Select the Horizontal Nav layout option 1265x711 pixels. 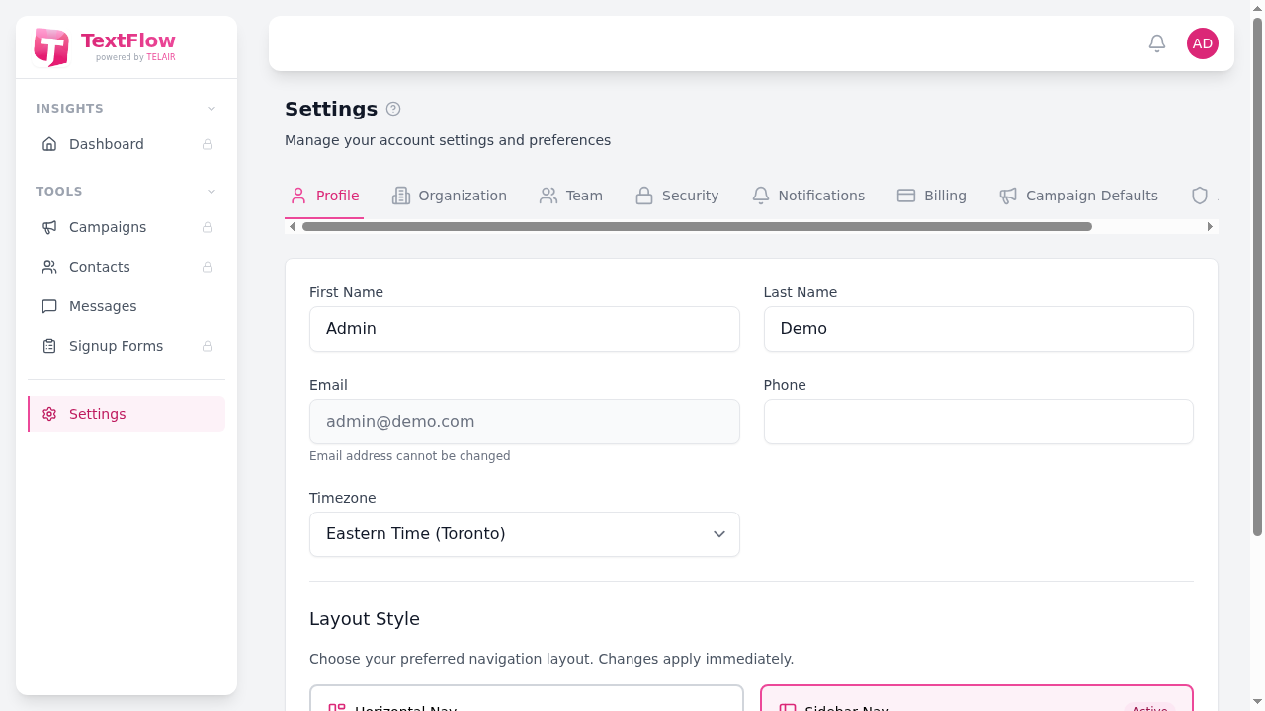click(526, 702)
